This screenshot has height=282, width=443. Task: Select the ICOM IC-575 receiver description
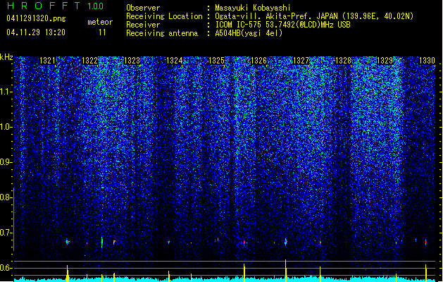pos(283,25)
